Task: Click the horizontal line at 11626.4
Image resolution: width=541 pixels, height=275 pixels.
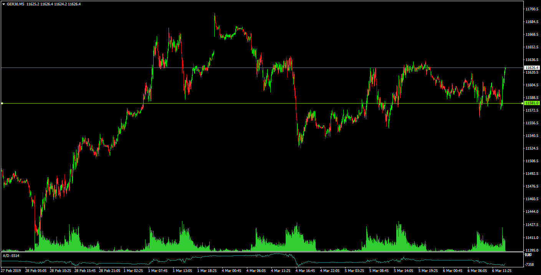Action: (269, 68)
